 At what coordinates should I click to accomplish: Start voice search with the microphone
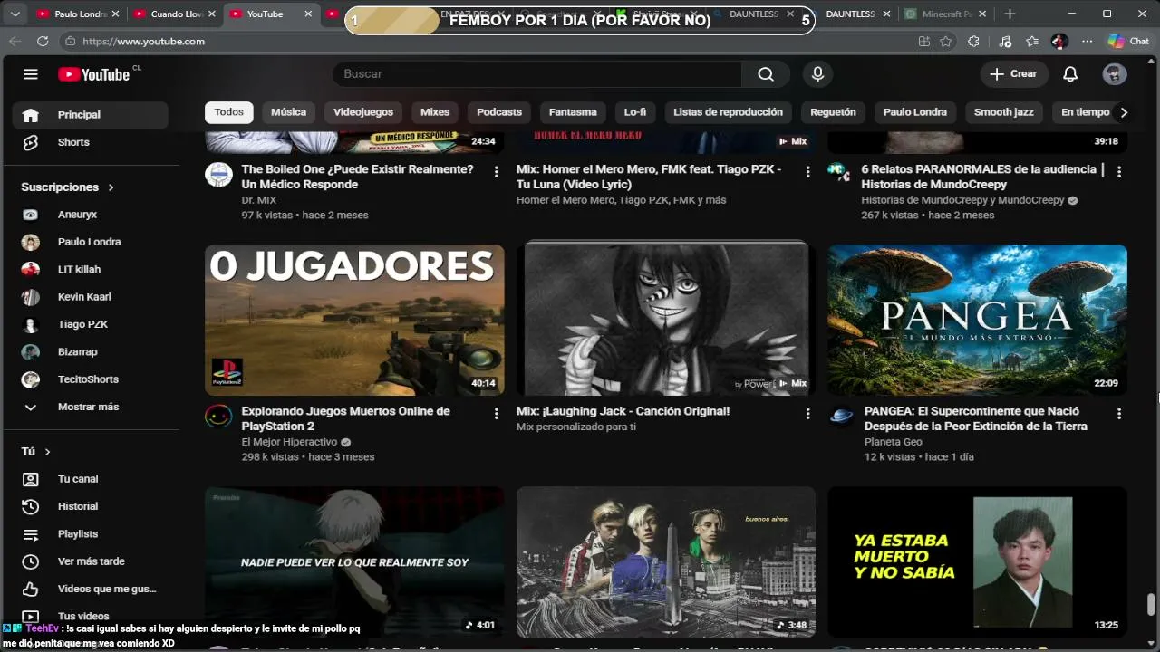pyautogui.click(x=817, y=74)
